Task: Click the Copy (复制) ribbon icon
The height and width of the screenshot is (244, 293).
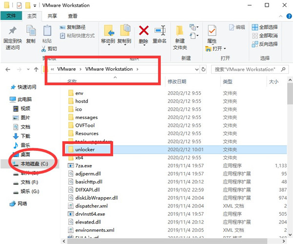Action: tap(31, 31)
